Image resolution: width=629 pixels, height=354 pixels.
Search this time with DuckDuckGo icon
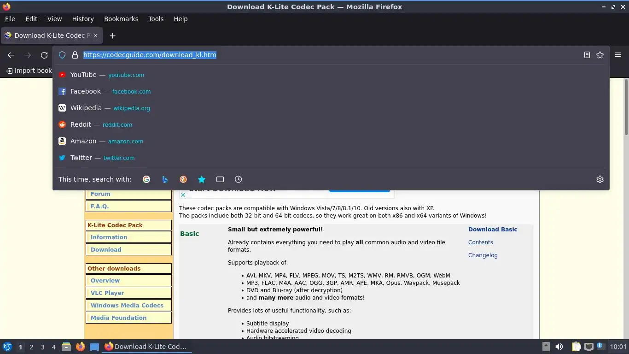click(x=183, y=179)
